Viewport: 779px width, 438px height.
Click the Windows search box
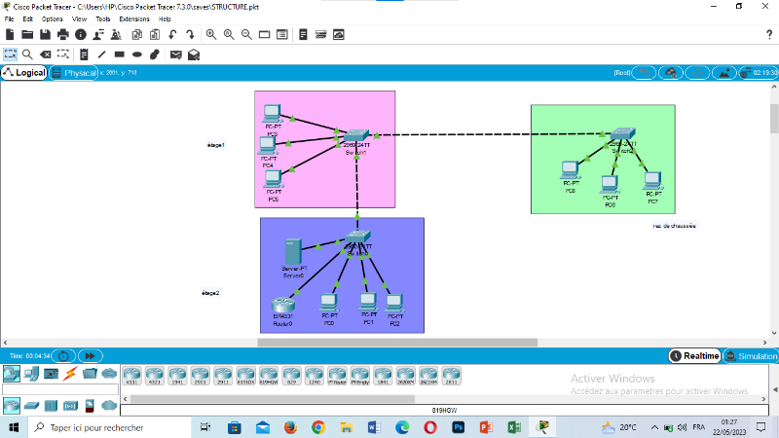[109, 427]
